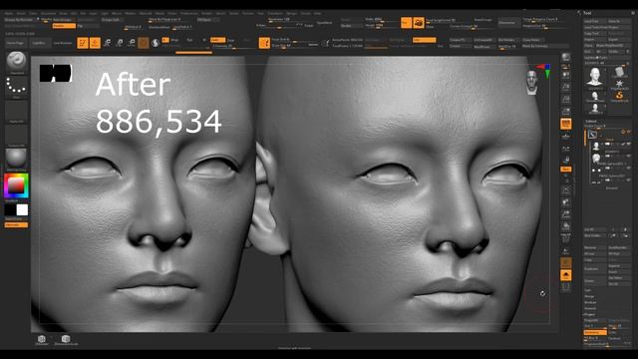
Task: Open the empty alpha slot
Action: coord(16,111)
